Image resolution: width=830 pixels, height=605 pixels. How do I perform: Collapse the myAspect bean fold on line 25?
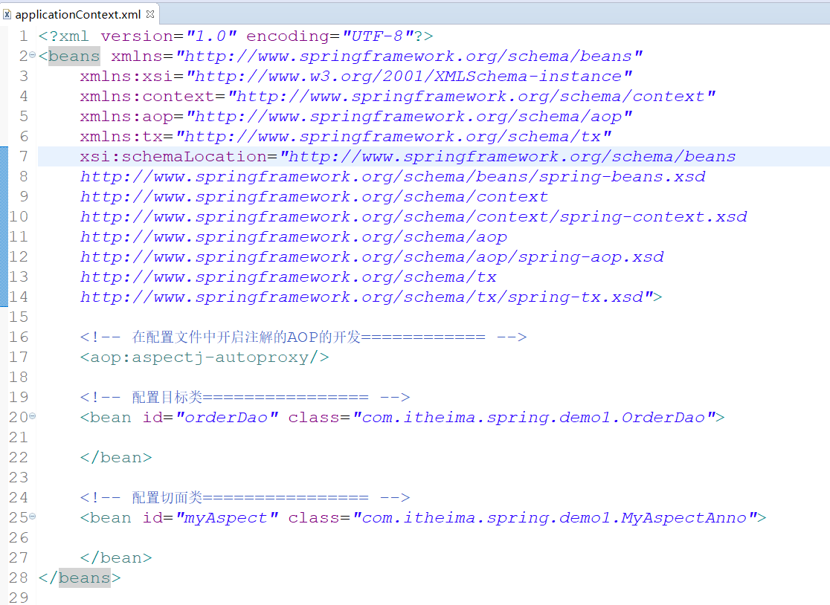[x=32, y=516]
